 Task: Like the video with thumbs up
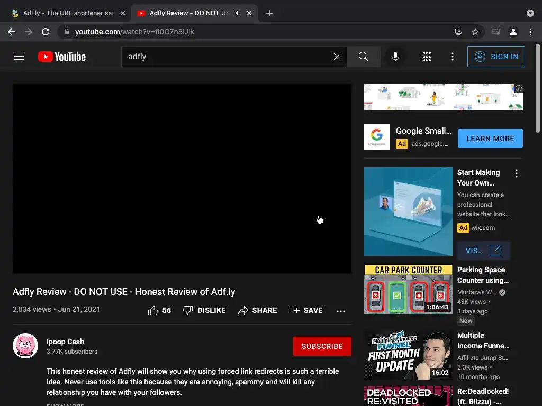coord(159,311)
